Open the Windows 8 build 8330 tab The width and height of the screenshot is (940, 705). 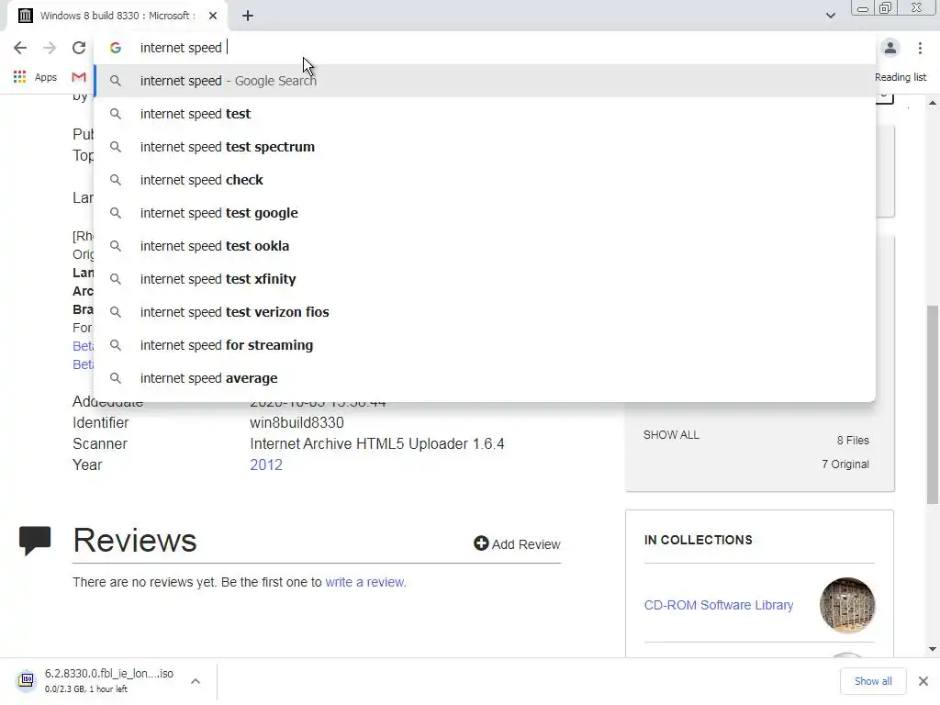pyautogui.click(x=117, y=16)
